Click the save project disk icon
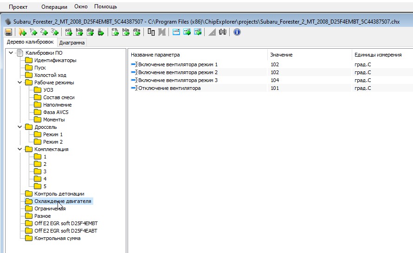 click(x=8, y=32)
